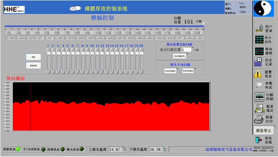Open the 纵向曲线 trend chart icon
The image size is (278, 157).
pyautogui.click(x=259, y=51)
